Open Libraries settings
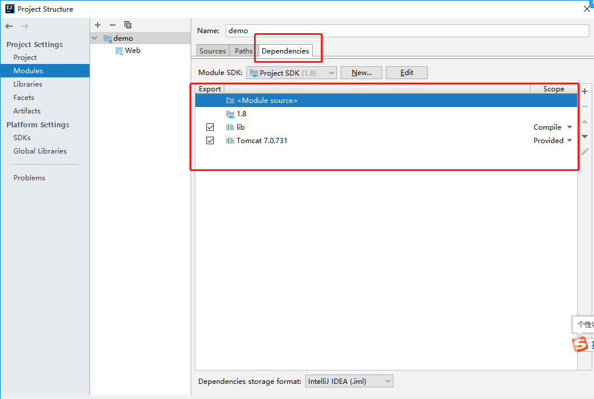The height and width of the screenshot is (399, 594). click(x=28, y=84)
